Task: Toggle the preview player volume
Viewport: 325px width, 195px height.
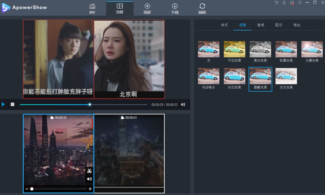Action: tap(183, 104)
